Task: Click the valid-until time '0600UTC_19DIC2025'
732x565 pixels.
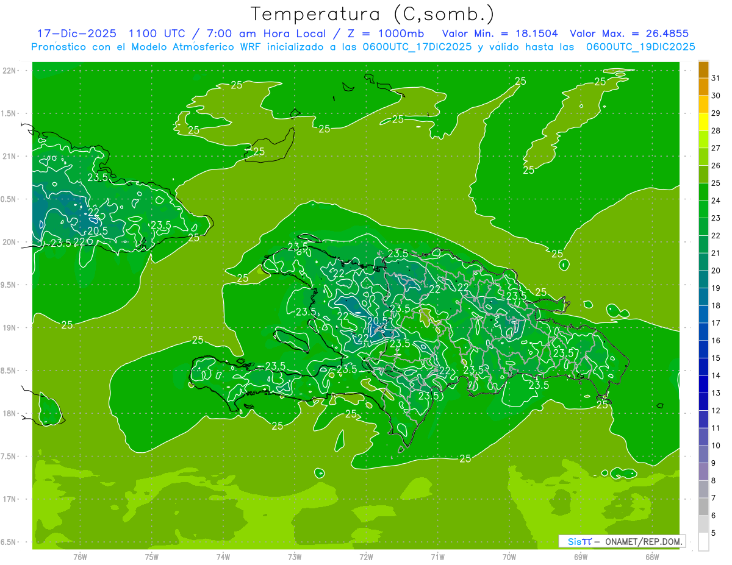Action: click(640, 47)
